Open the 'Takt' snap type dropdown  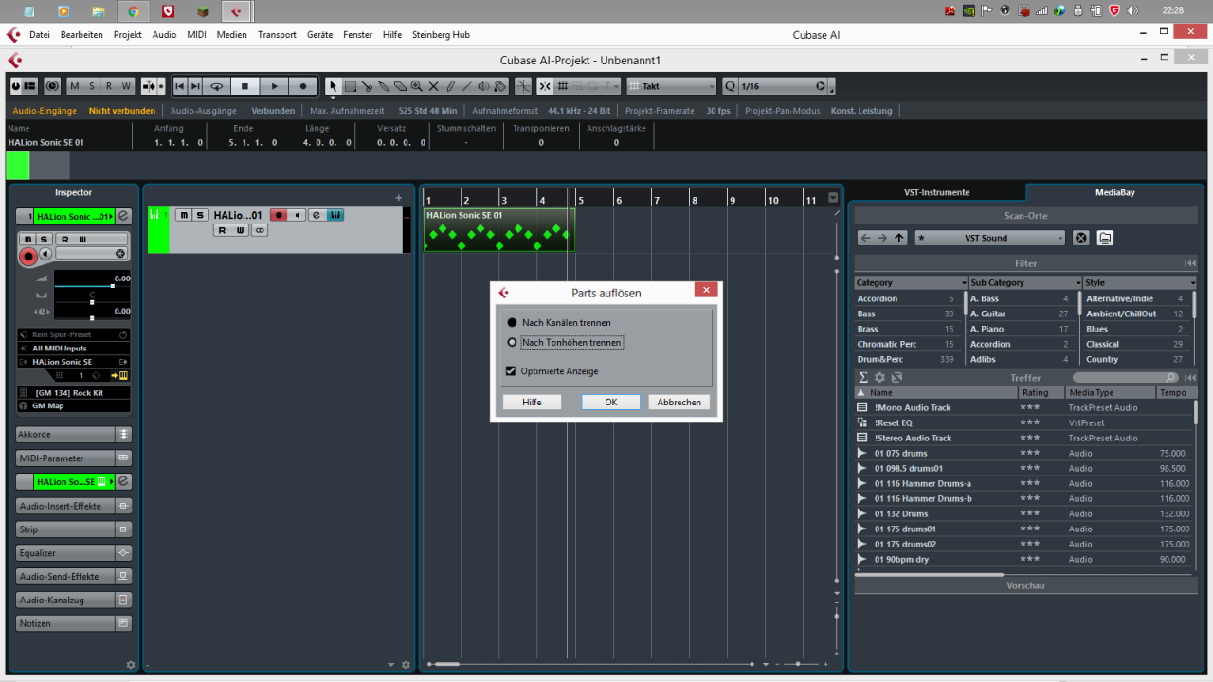pos(672,86)
